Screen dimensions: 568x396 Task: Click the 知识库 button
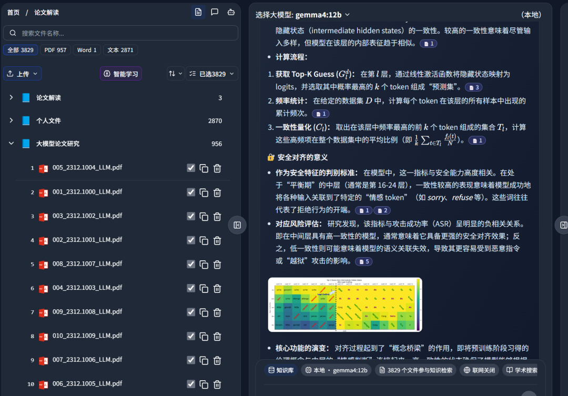click(x=281, y=370)
